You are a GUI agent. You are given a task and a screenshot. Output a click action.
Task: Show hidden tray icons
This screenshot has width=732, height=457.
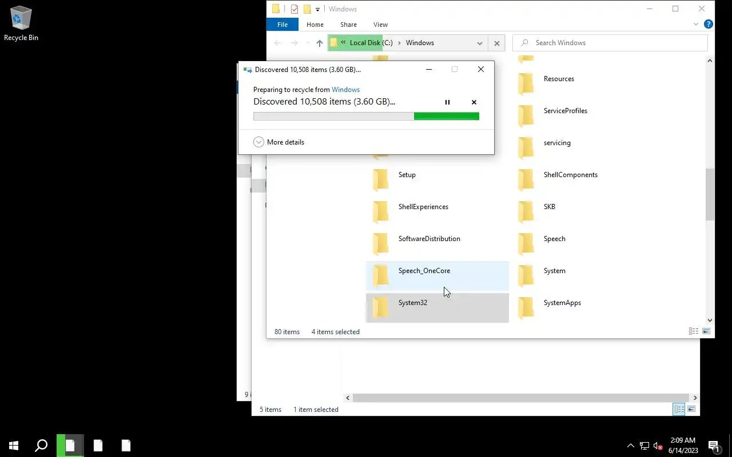631,446
